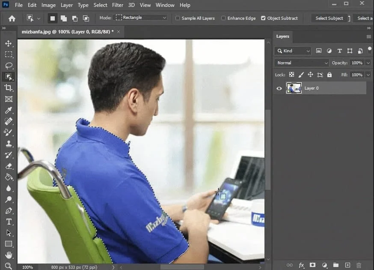Select the Rectangle shape tool
The height and width of the screenshot is (270, 374).
(x=9, y=244)
